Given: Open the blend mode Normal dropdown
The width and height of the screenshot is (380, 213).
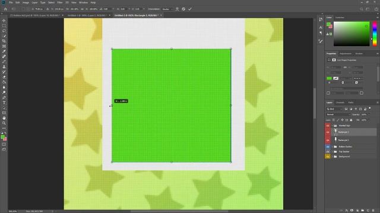Looking at the screenshot, I should pyautogui.click(x=338, y=114).
